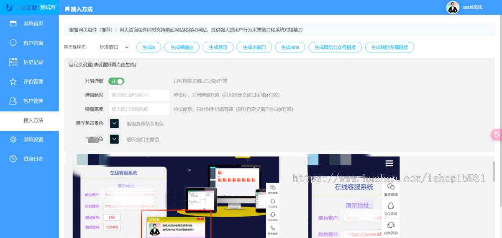Click the desktop demo preview image
This screenshot has width=502, height=238.
pyautogui.click(x=176, y=197)
